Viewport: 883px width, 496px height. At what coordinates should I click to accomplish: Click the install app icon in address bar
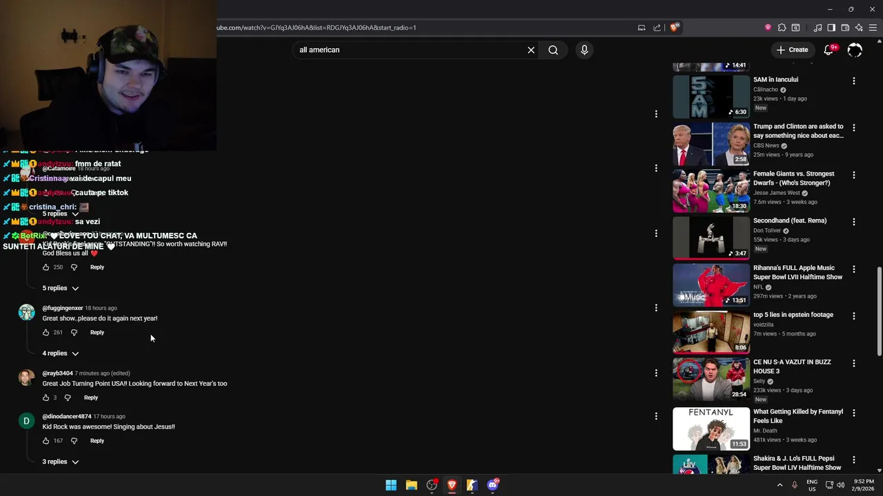pyautogui.click(x=642, y=28)
